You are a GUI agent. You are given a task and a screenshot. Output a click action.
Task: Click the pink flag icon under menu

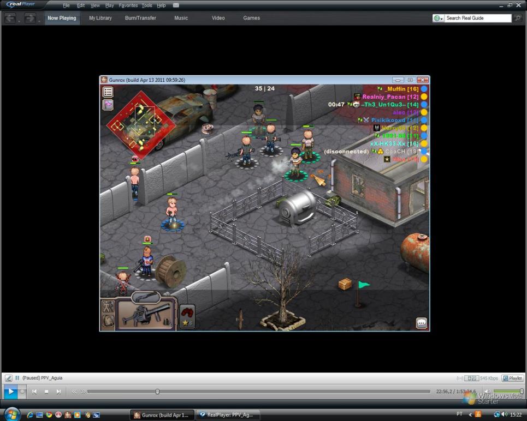(x=108, y=105)
